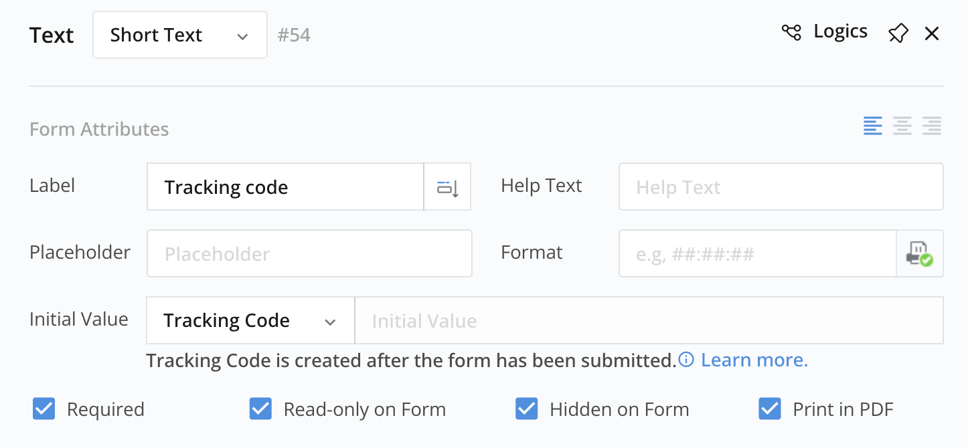Open the Short Text type dropdown

[179, 35]
